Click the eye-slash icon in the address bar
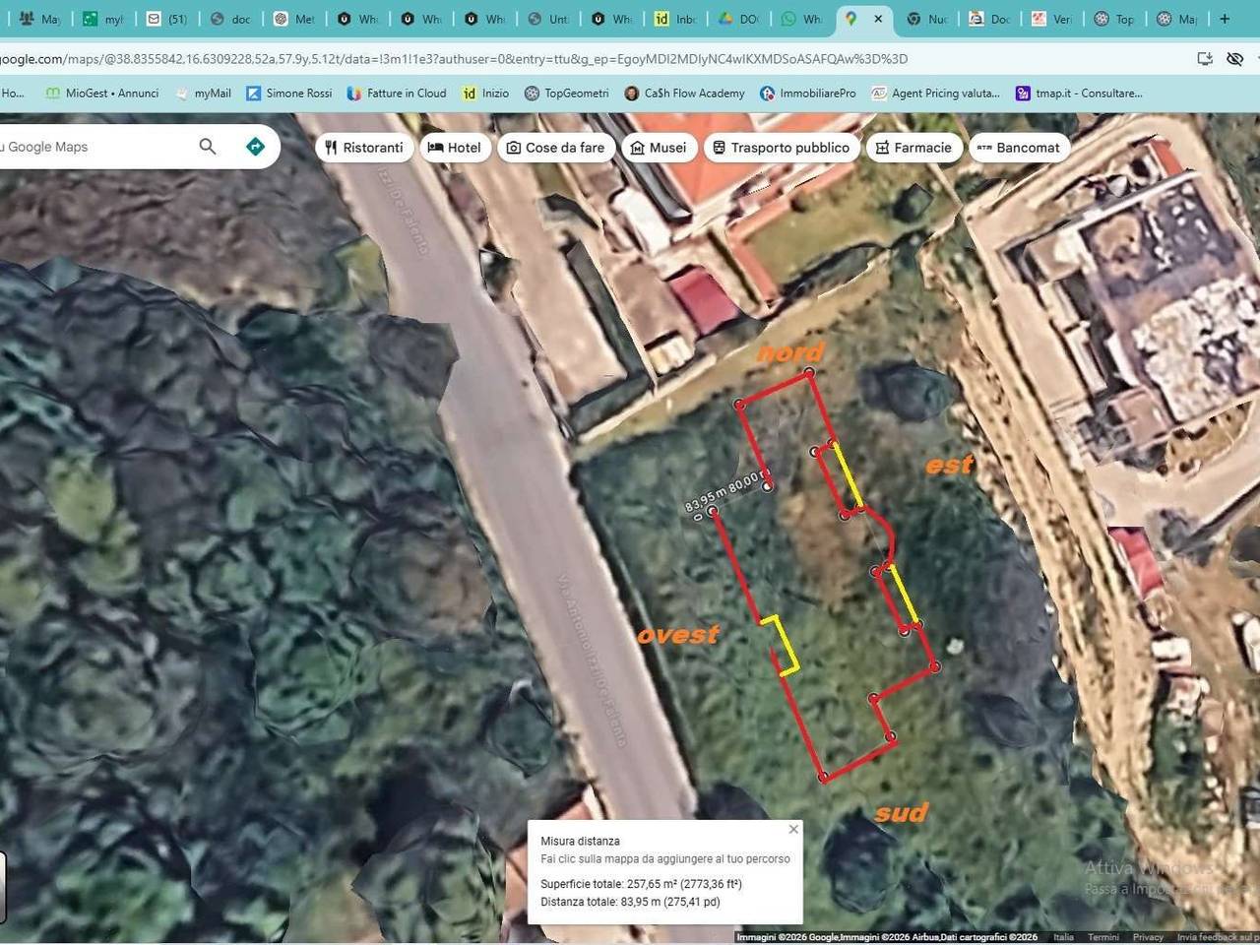This screenshot has width=1260, height=945. (x=1234, y=59)
